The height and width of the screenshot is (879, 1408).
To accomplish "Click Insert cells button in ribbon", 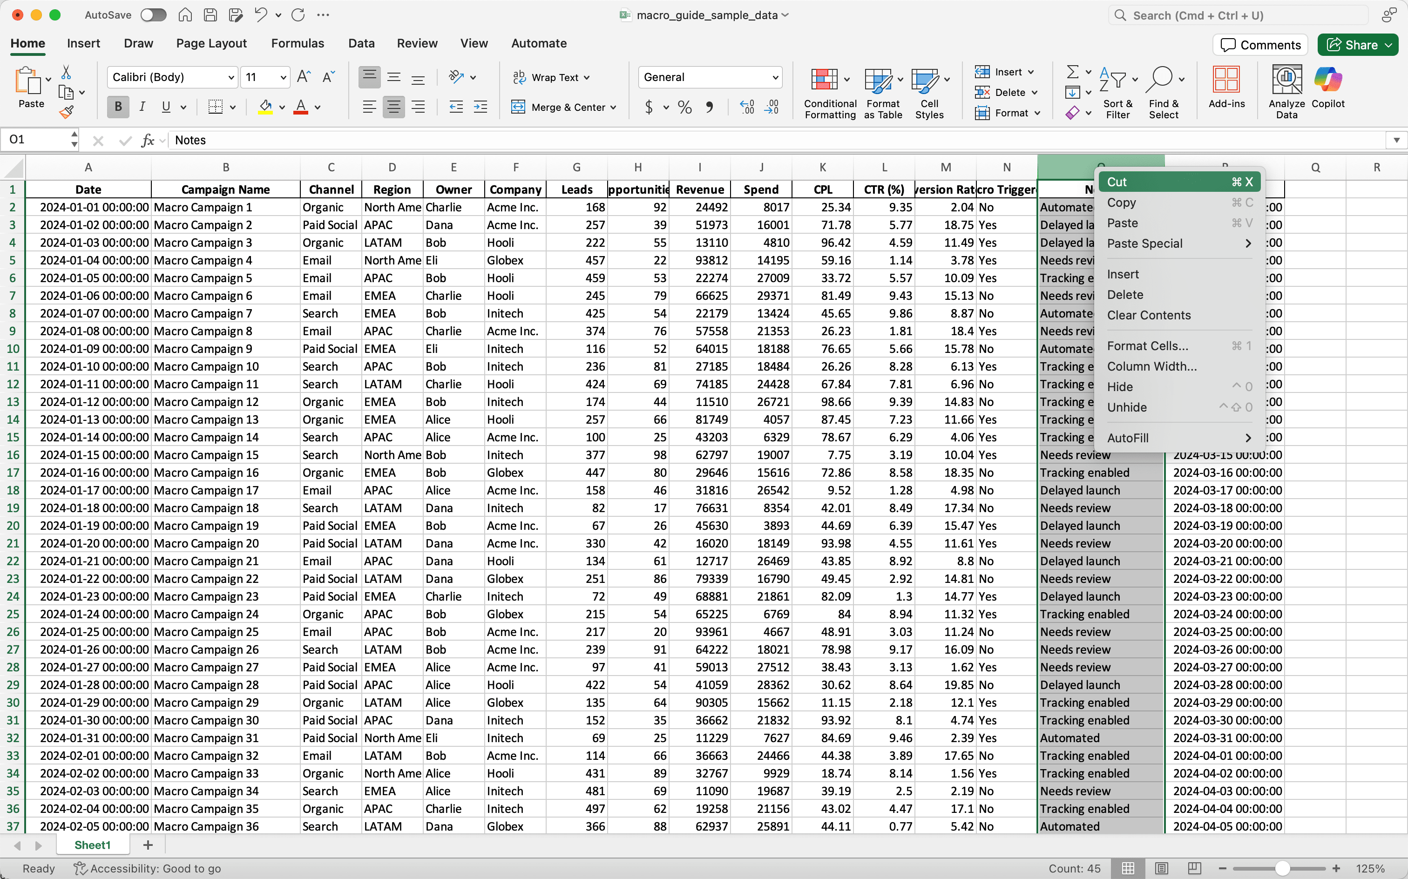I will pyautogui.click(x=1005, y=72).
